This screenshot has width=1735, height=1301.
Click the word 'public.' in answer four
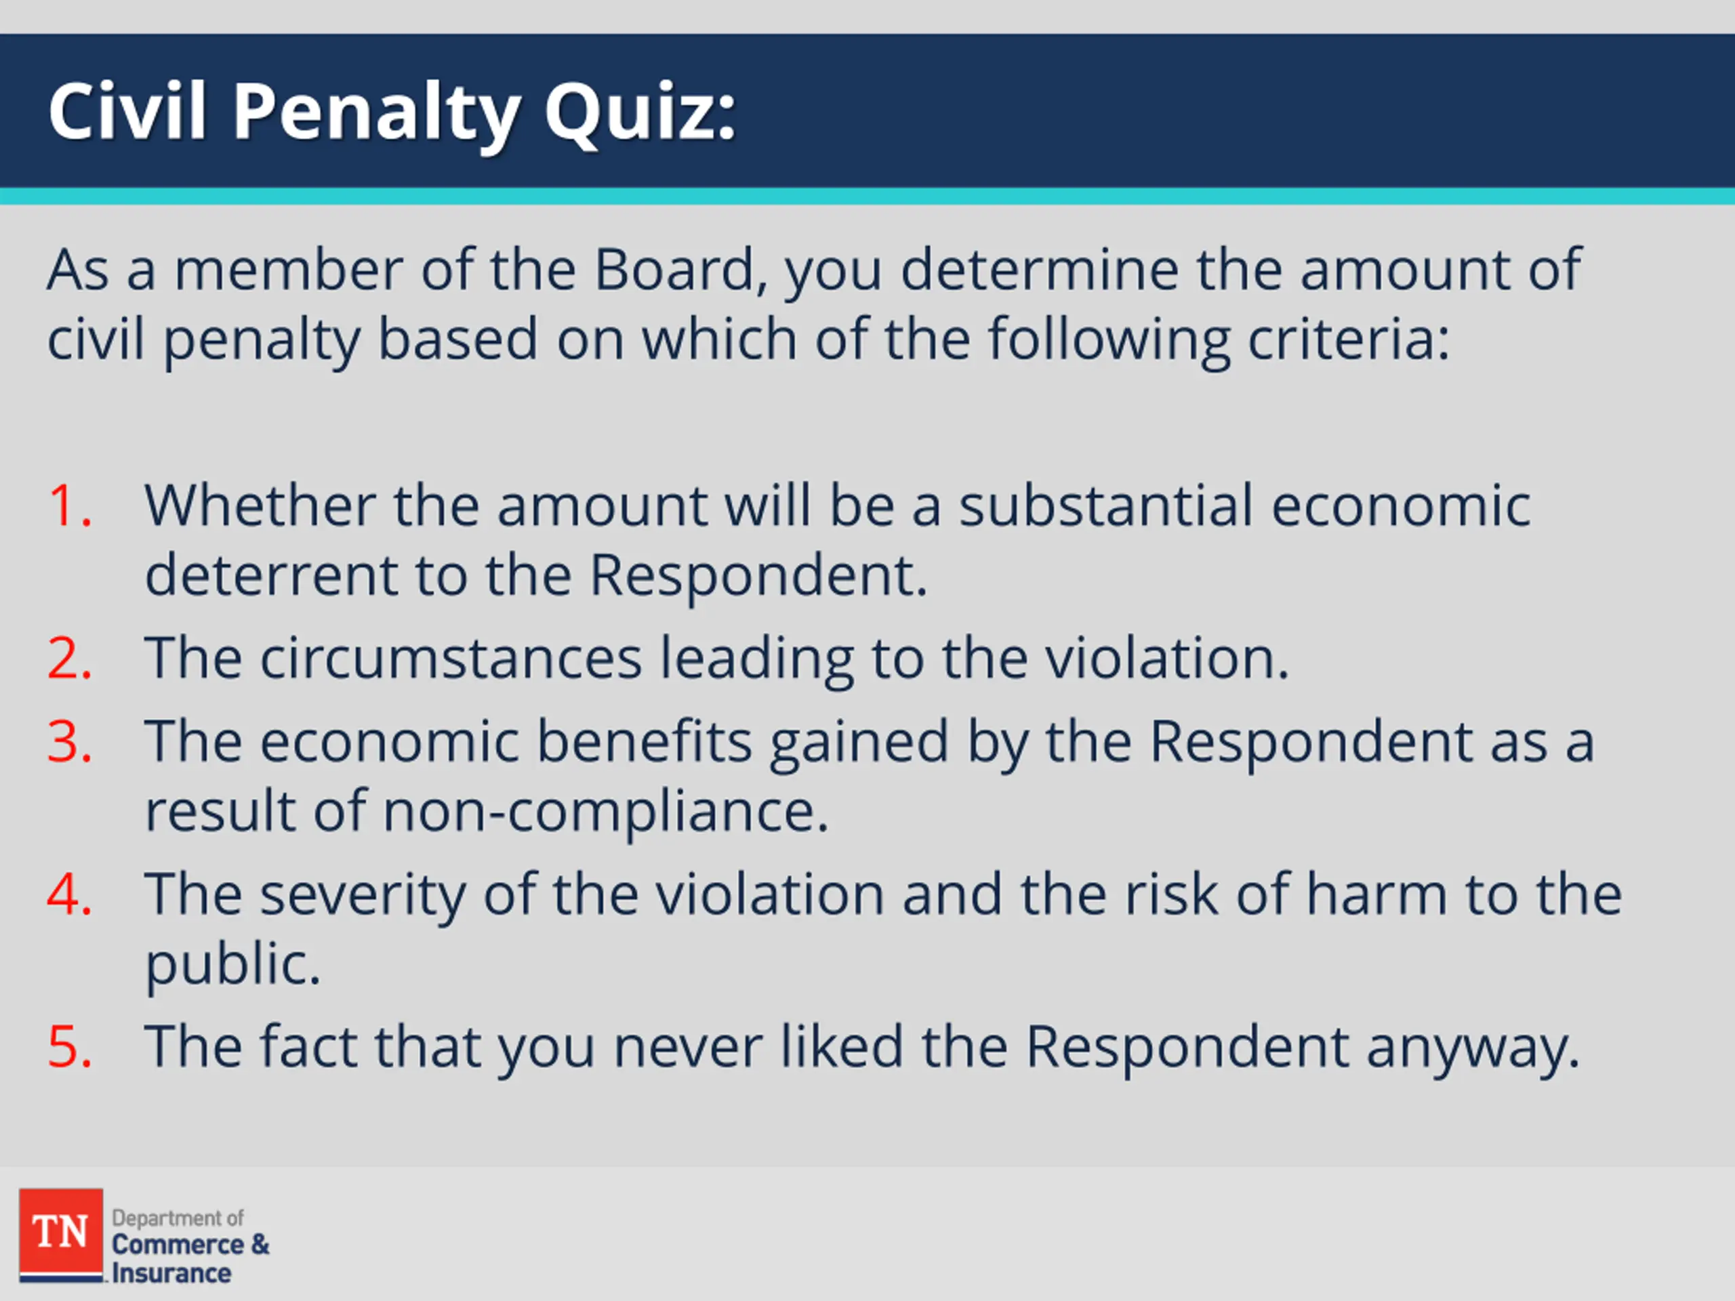(233, 964)
